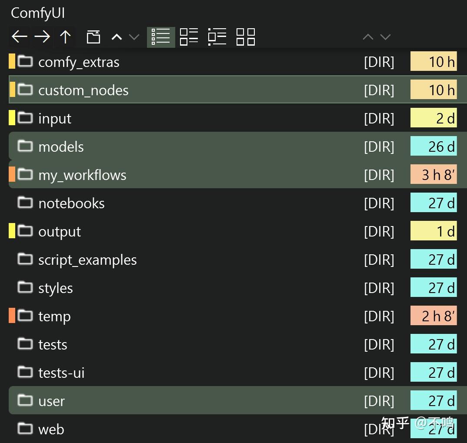Click the ComfyUI title label
467x443 pixels.
[38, 13]
